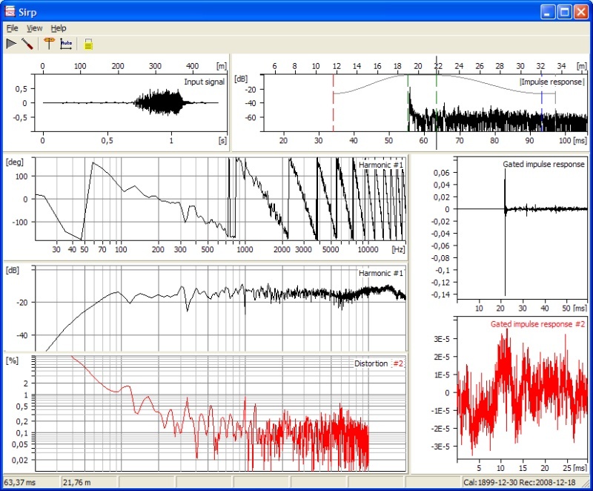
Task: Click the '63,37 ms' status bar value
Action: tap(20, 482)
